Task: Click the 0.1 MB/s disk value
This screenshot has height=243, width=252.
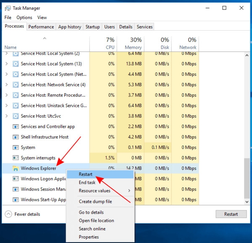Action: point(160,147)
